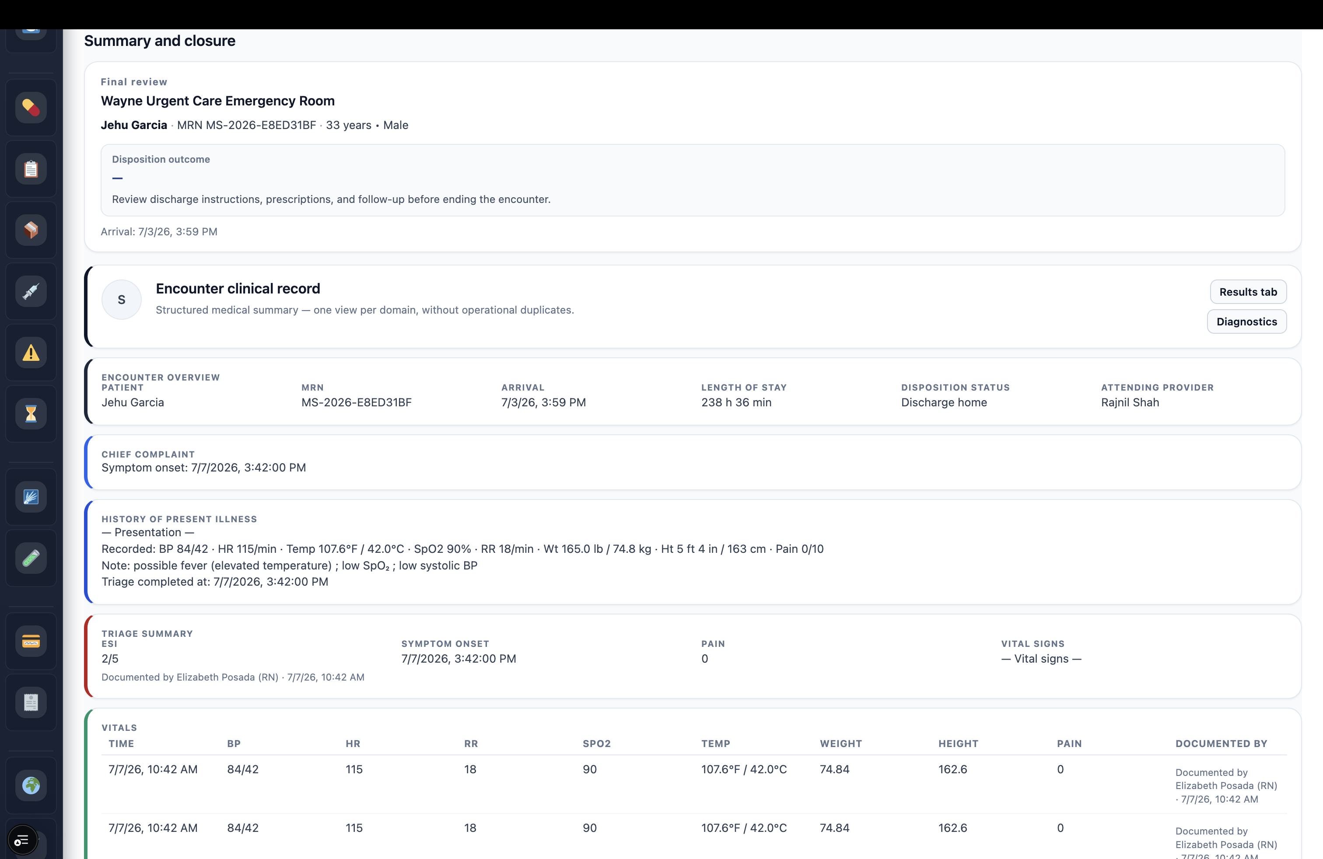Click Triage completed at timestamp

click(x=214, y=581)
